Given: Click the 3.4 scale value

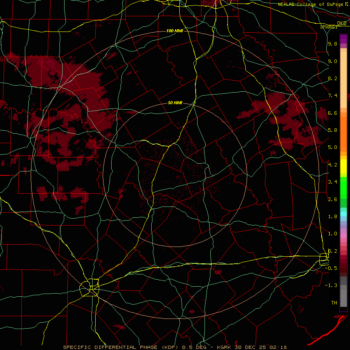Looking at the screenshot, I should pos(332,182).
